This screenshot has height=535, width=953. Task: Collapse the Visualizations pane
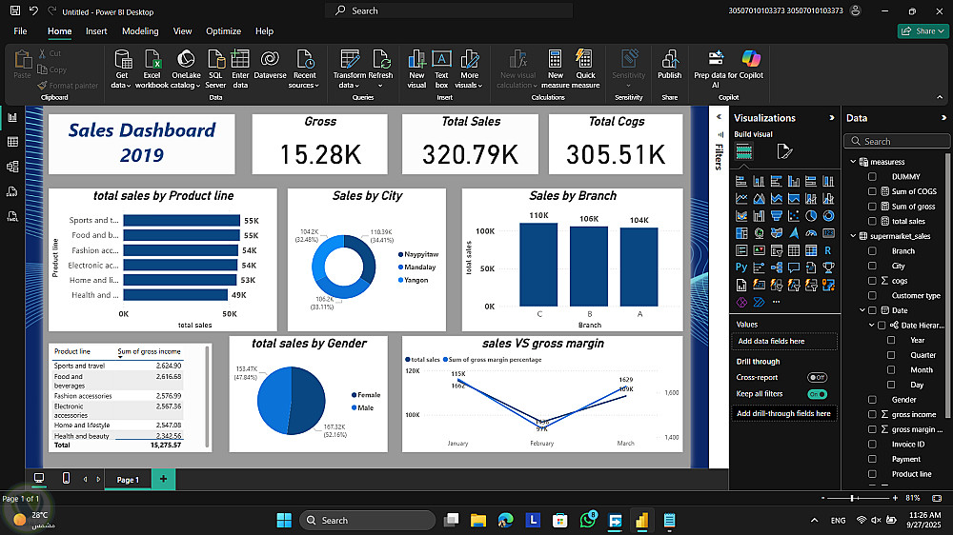click(x=832, y=118)
